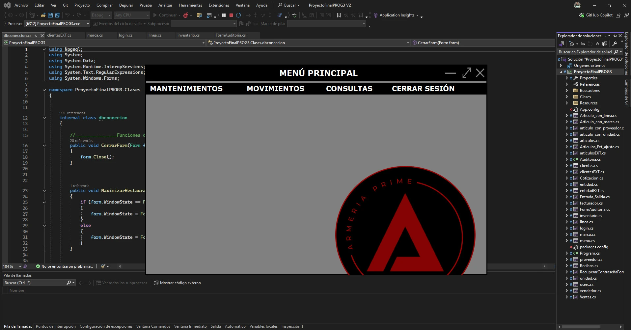Restart debugging with the circular arrow icon

click(238, 15)
